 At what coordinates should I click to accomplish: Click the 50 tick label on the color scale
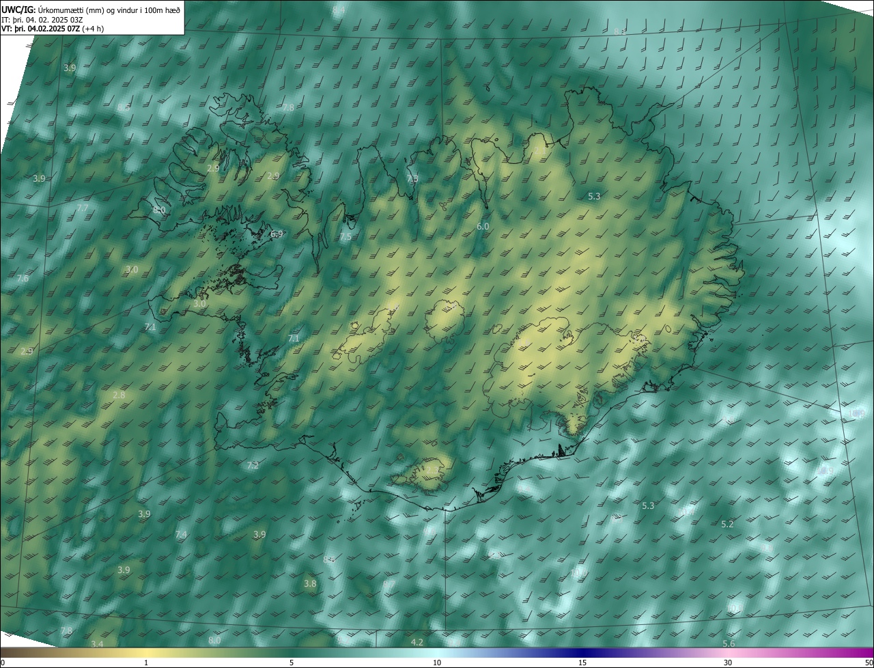click(869, 663)
